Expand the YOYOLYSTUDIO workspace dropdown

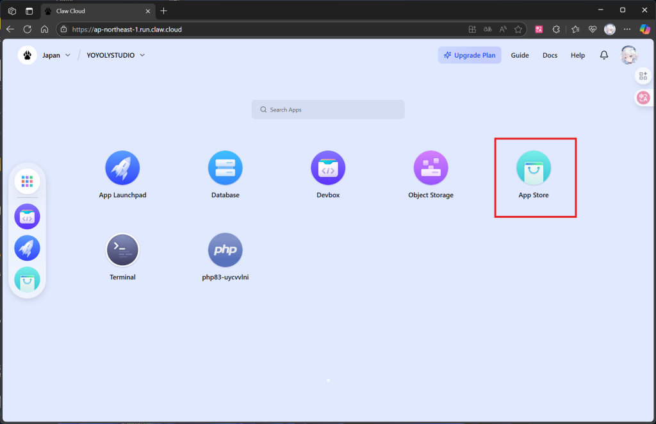tap(116, 55)
